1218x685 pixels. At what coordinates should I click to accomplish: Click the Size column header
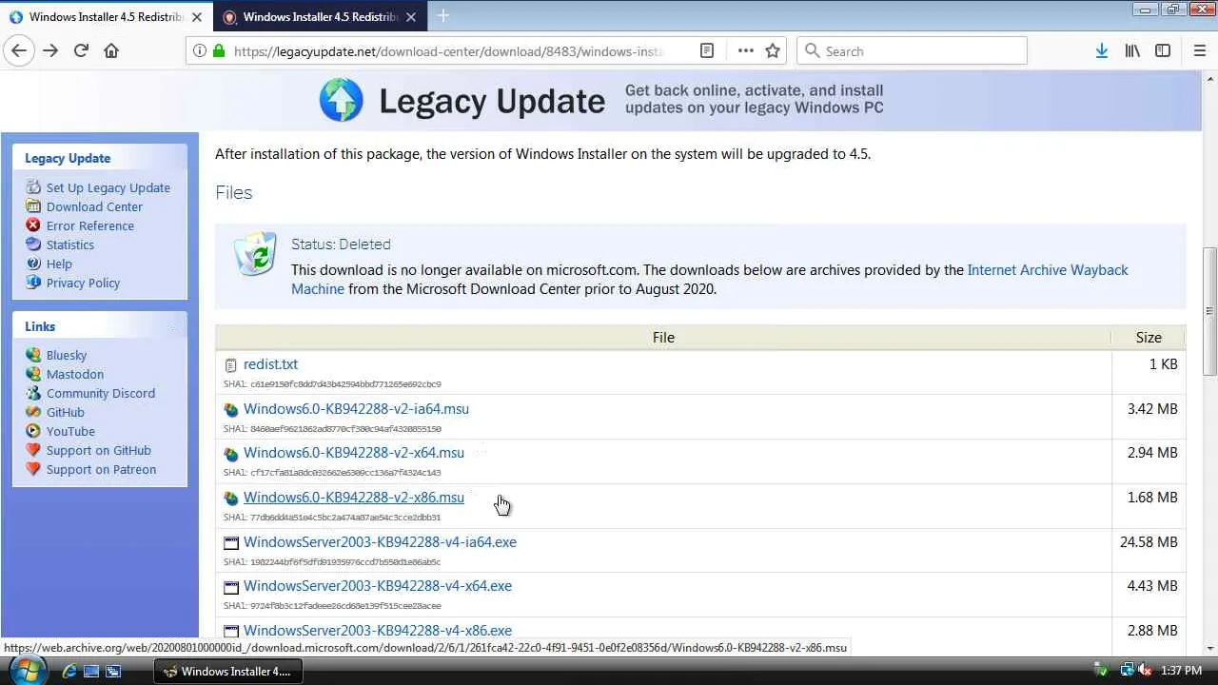tap(1149, 338)
